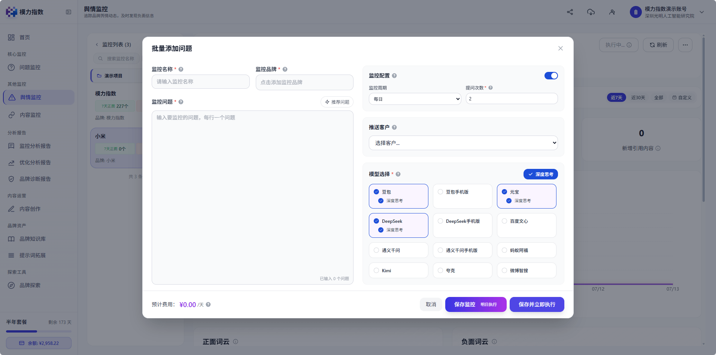Click help icon next to 推送客户
This screenshot has height=355, width=716.
(394, 127)
